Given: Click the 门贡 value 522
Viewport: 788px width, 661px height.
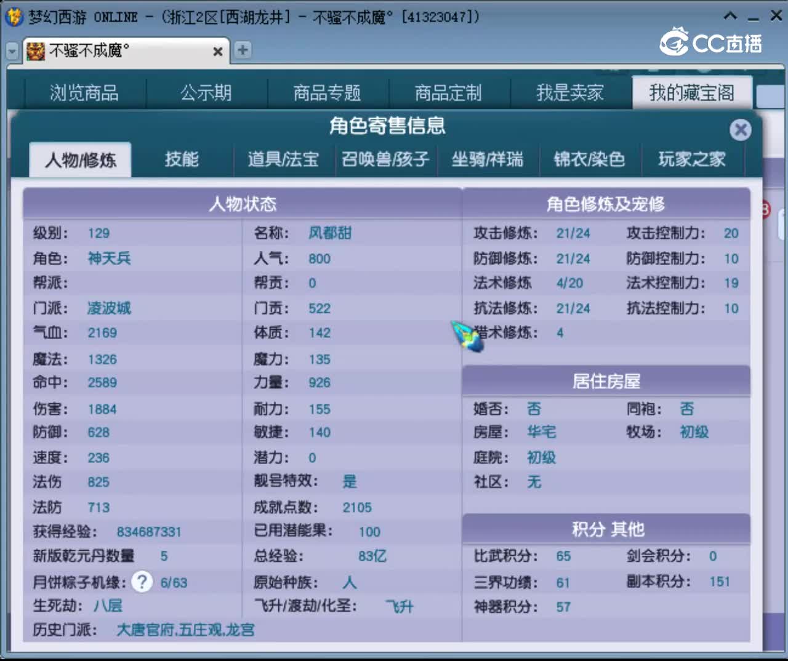Looking at the screenshot, I should point(320,308).
